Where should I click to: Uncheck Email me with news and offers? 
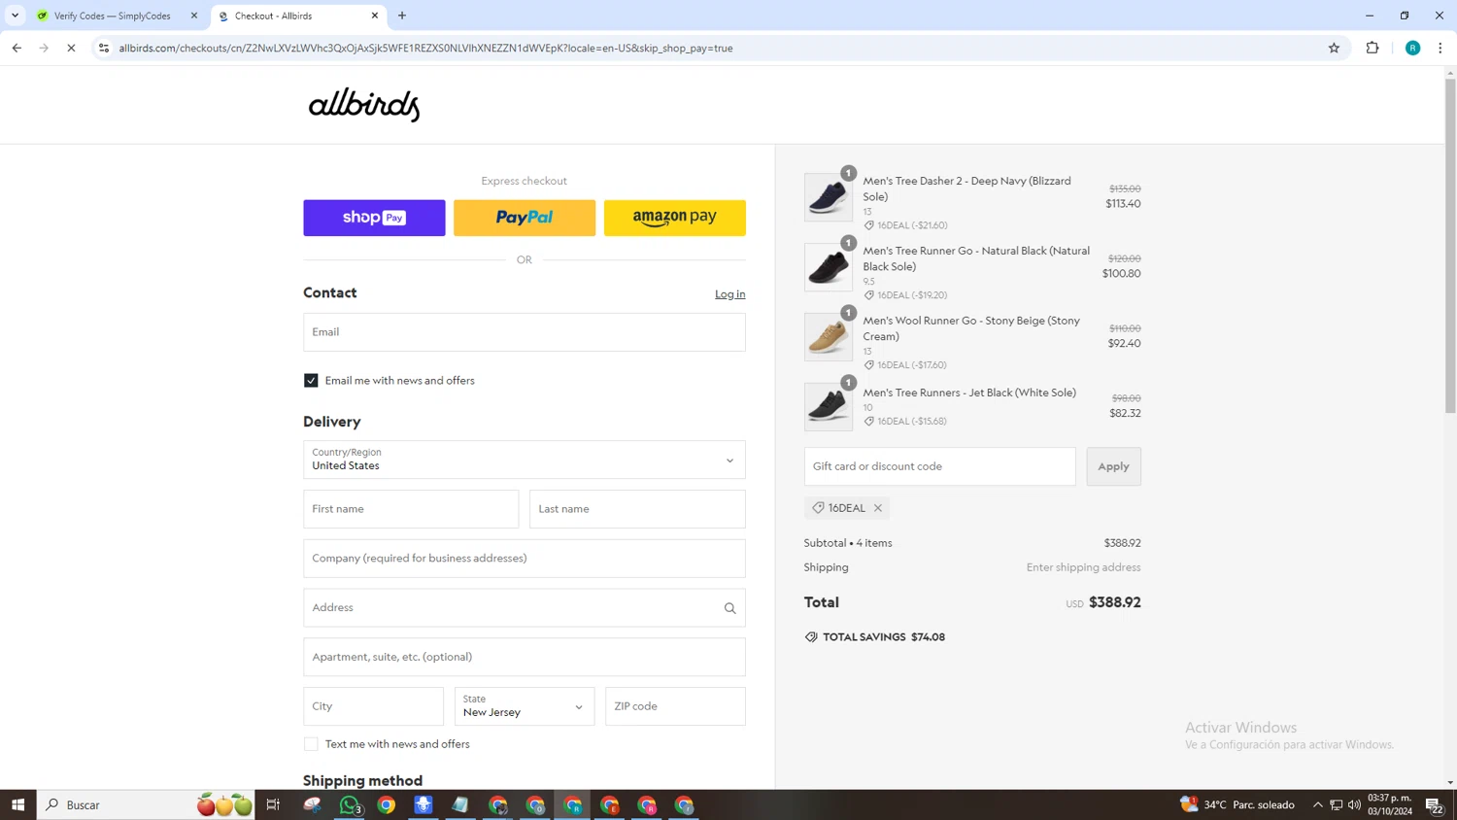coord(311,381)
